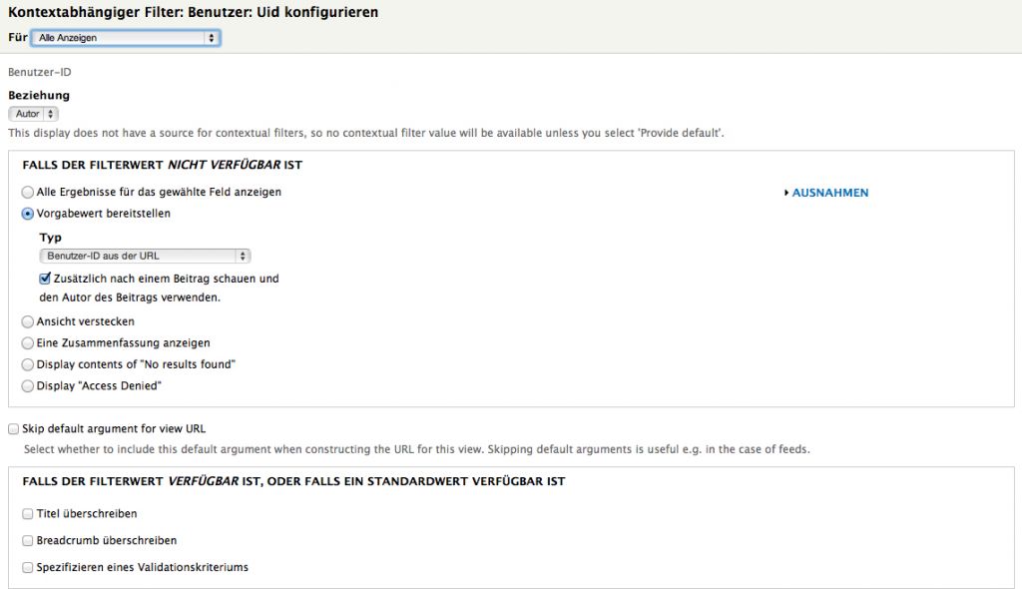Screen dimensions: 1022x589
Task: Open the Typ 'Benutzer-ID aus der URL' dropdown
Action: coord(145,257)
